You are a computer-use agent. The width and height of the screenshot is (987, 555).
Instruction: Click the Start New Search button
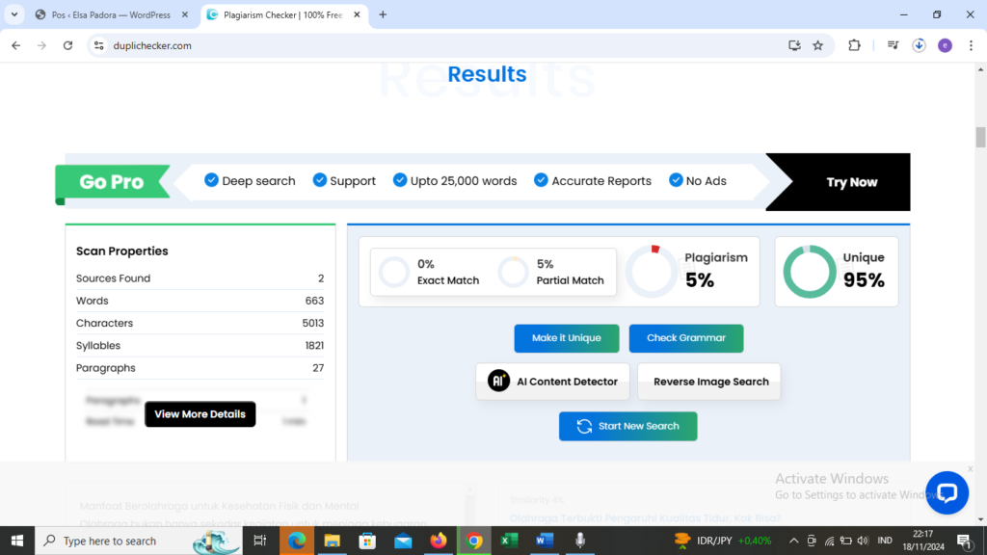point(627,426)
